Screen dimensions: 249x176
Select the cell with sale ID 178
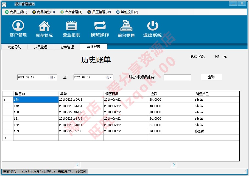(x=36, y=100)
